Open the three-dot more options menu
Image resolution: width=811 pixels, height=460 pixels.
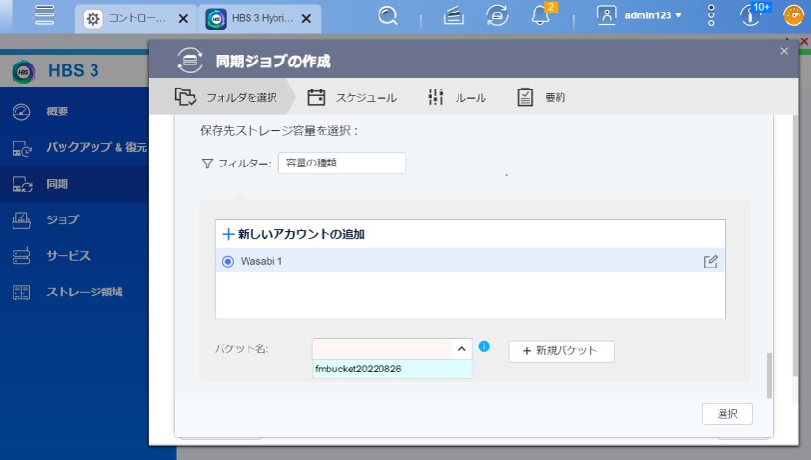711,16
